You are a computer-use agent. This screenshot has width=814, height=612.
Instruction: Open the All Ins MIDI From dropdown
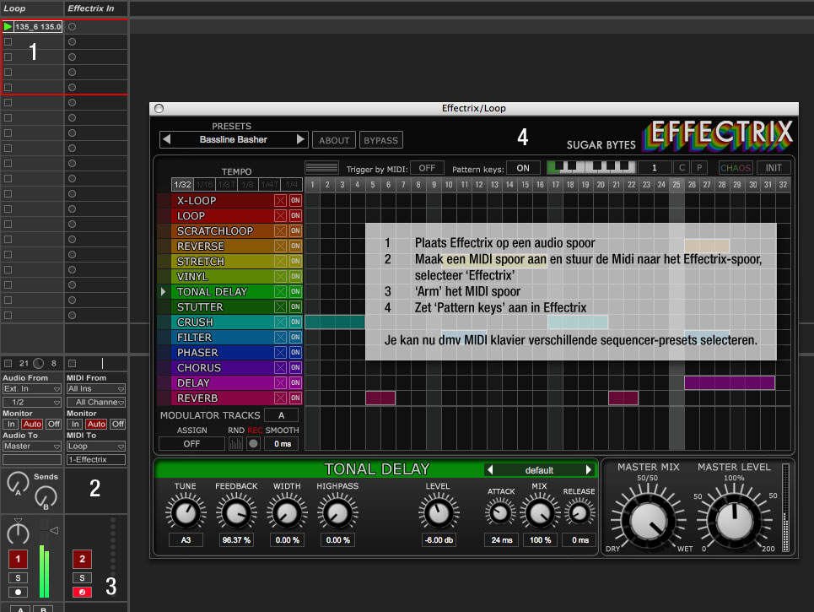click(96, 388)
